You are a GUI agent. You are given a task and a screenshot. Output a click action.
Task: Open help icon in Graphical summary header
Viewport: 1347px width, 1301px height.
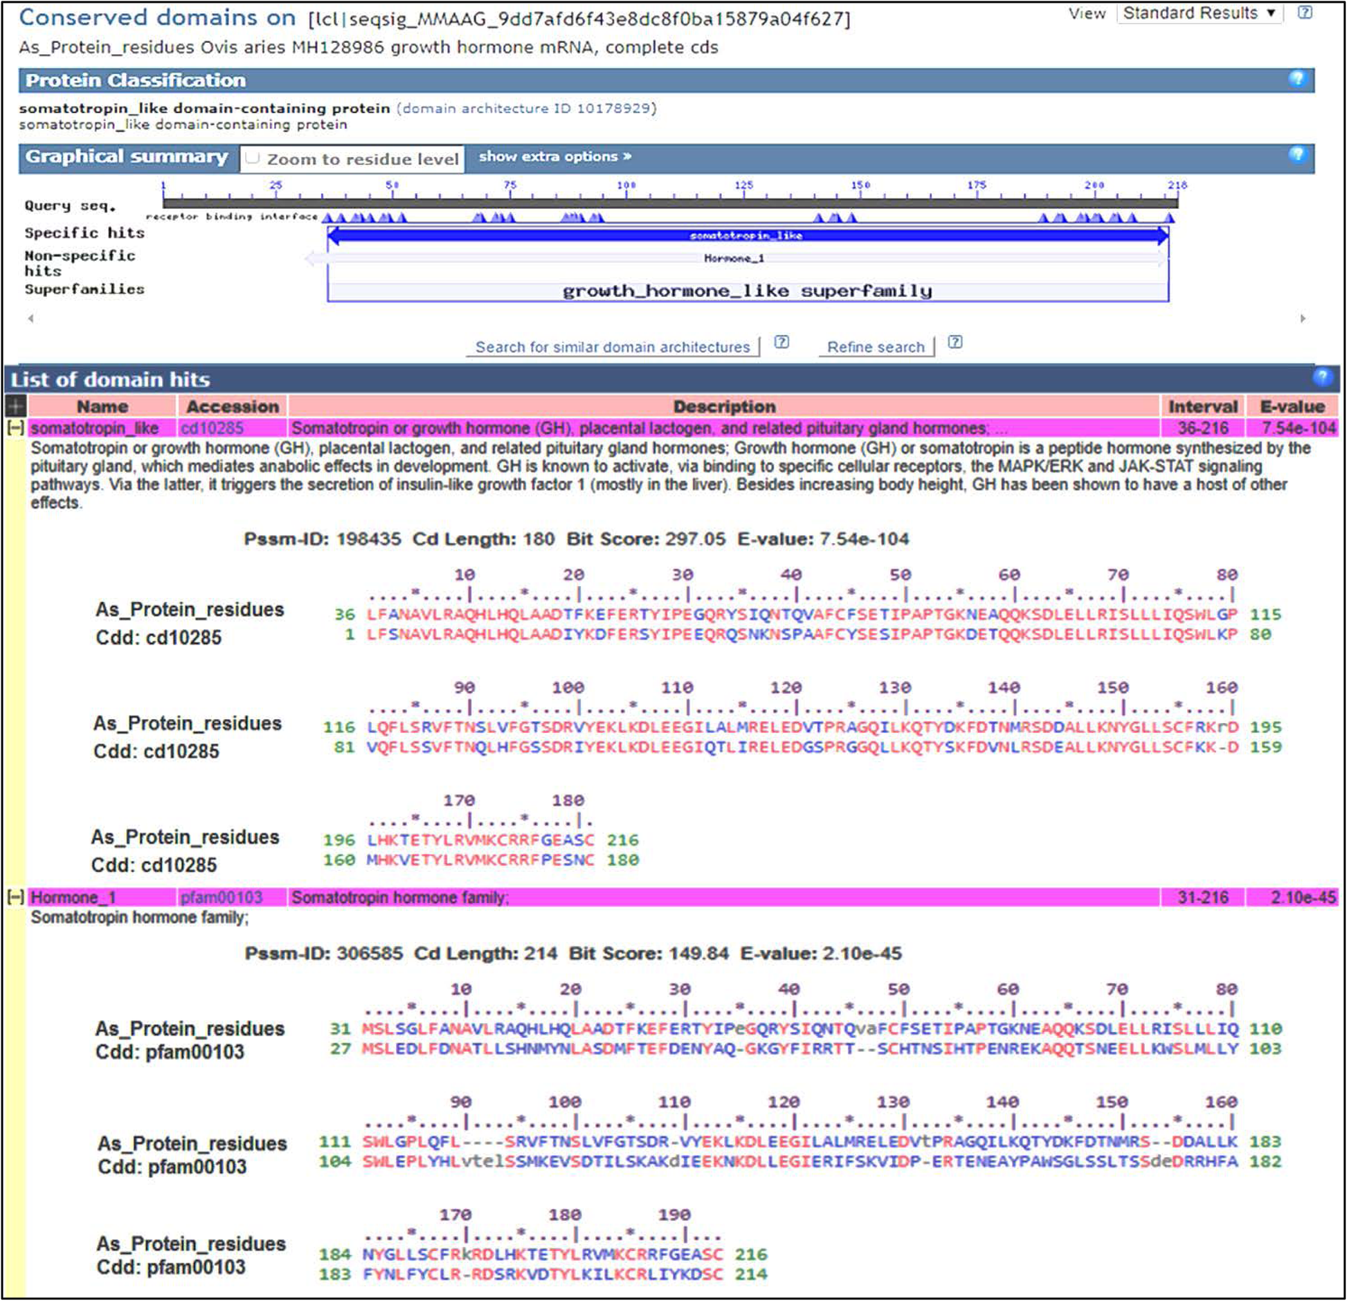click(1296, 154)
